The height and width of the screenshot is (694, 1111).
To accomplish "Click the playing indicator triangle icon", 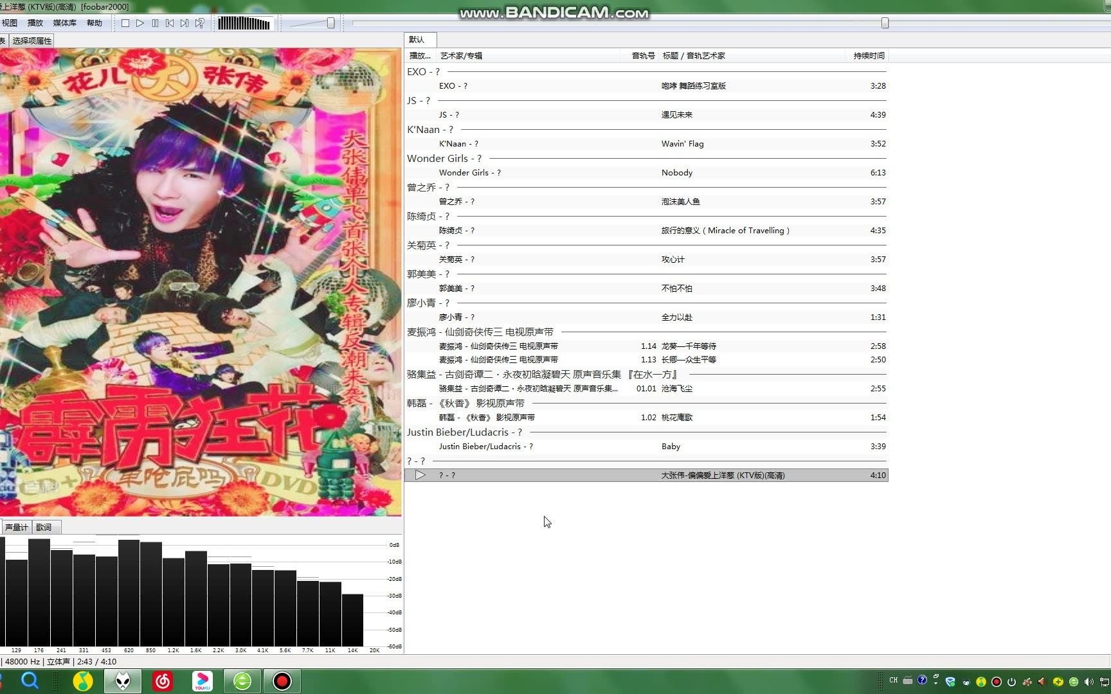I will [x=420, y=476].
